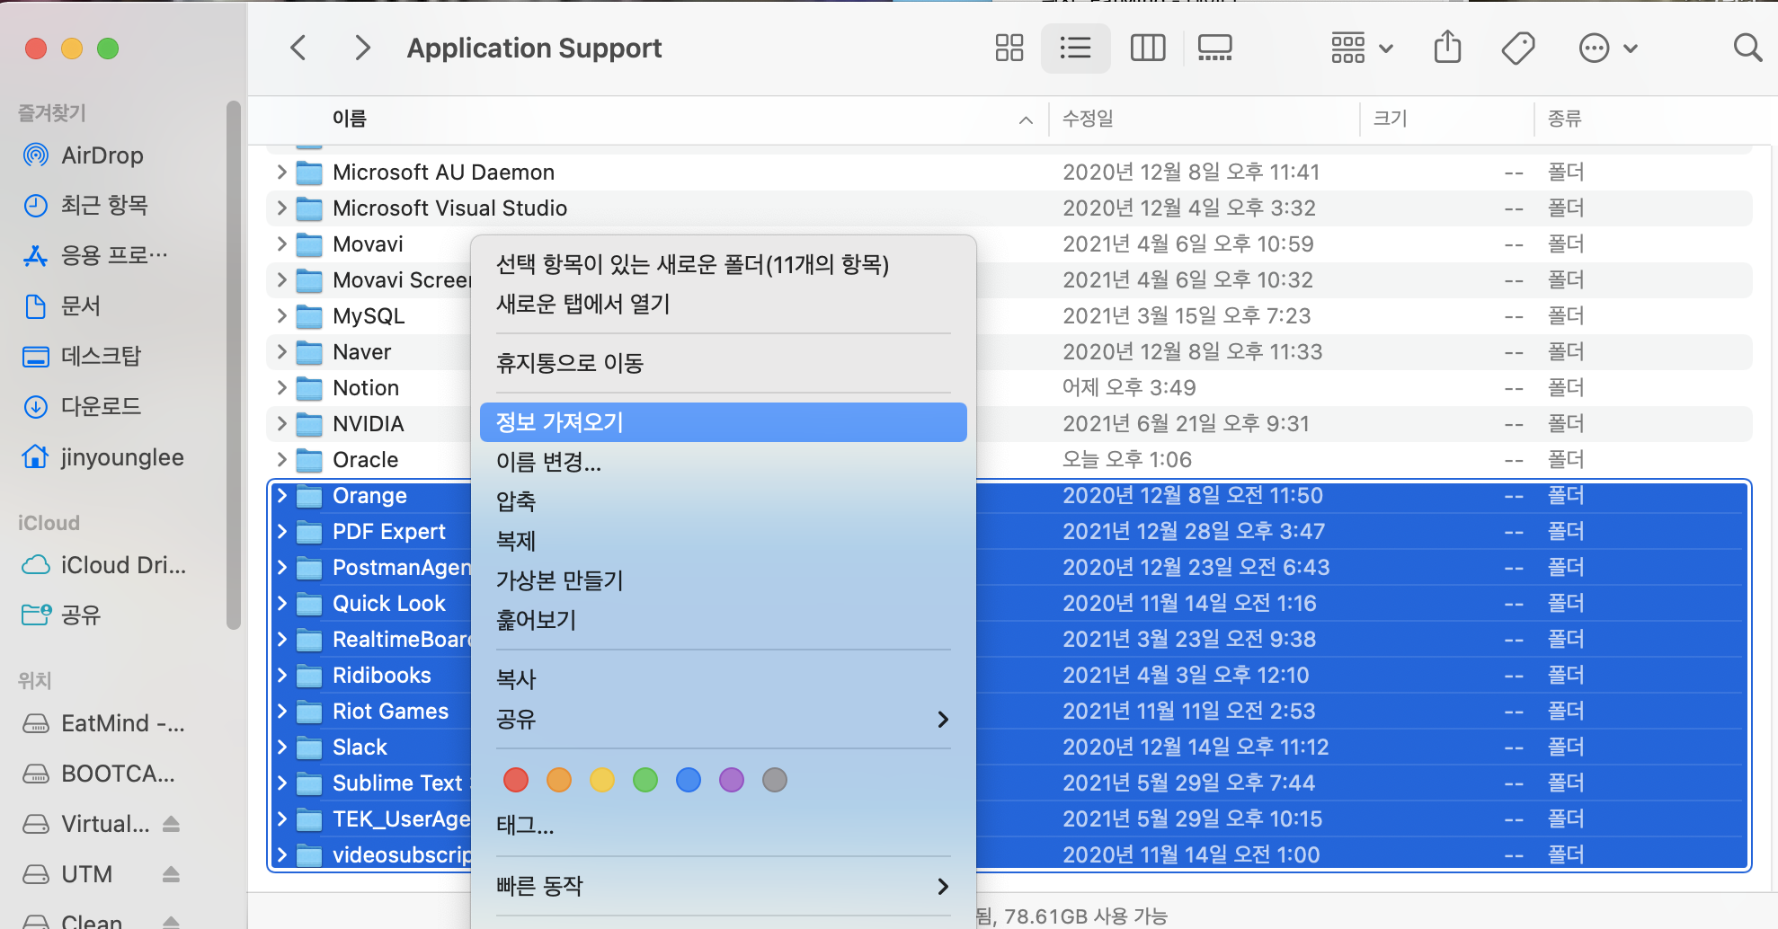Apply the red tag color
Image resolution: width=1778 pixels, height=929 pixels.
tap(516, 780)
